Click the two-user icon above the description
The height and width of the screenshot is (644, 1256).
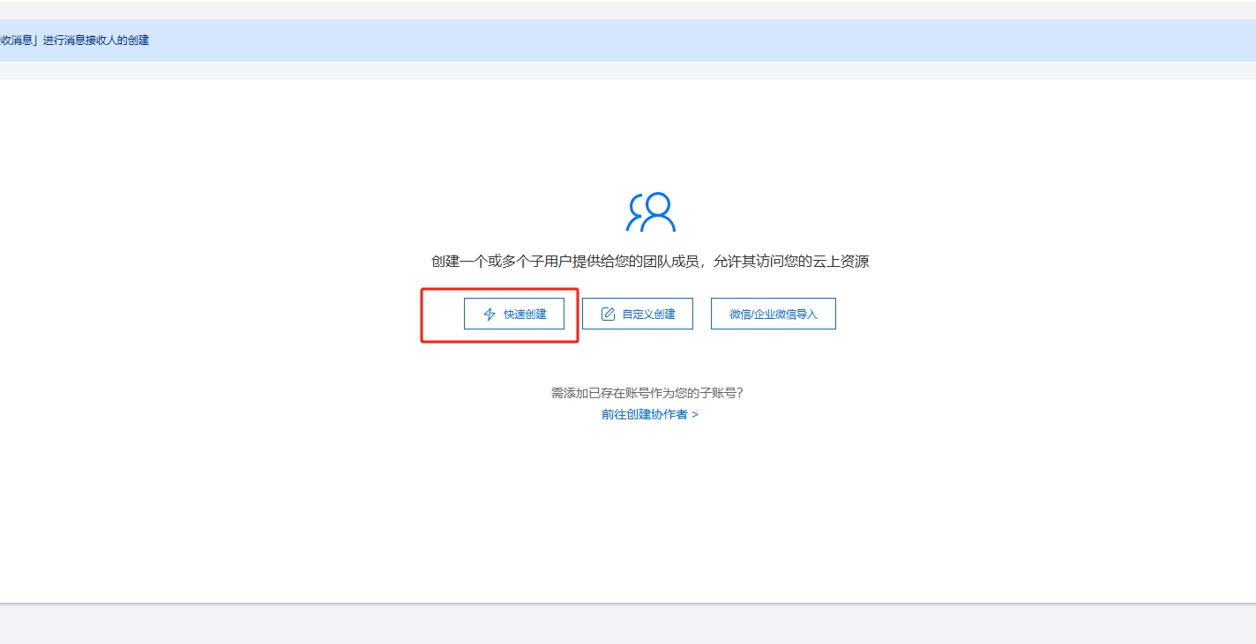pos(651,212)
